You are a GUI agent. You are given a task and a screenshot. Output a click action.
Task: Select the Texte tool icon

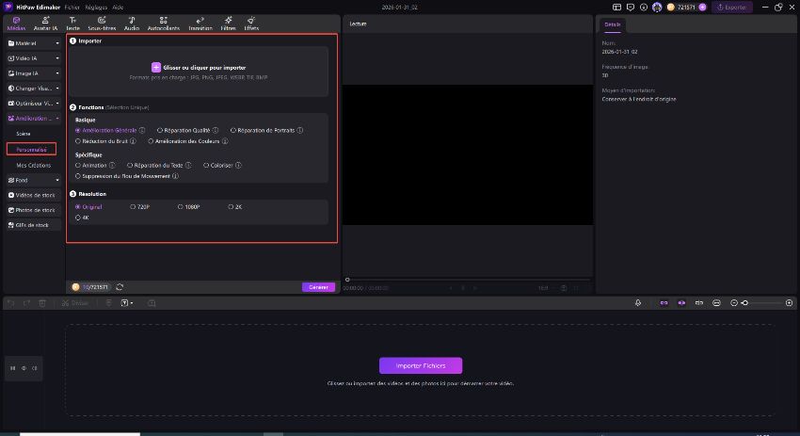tap(73, 22)
